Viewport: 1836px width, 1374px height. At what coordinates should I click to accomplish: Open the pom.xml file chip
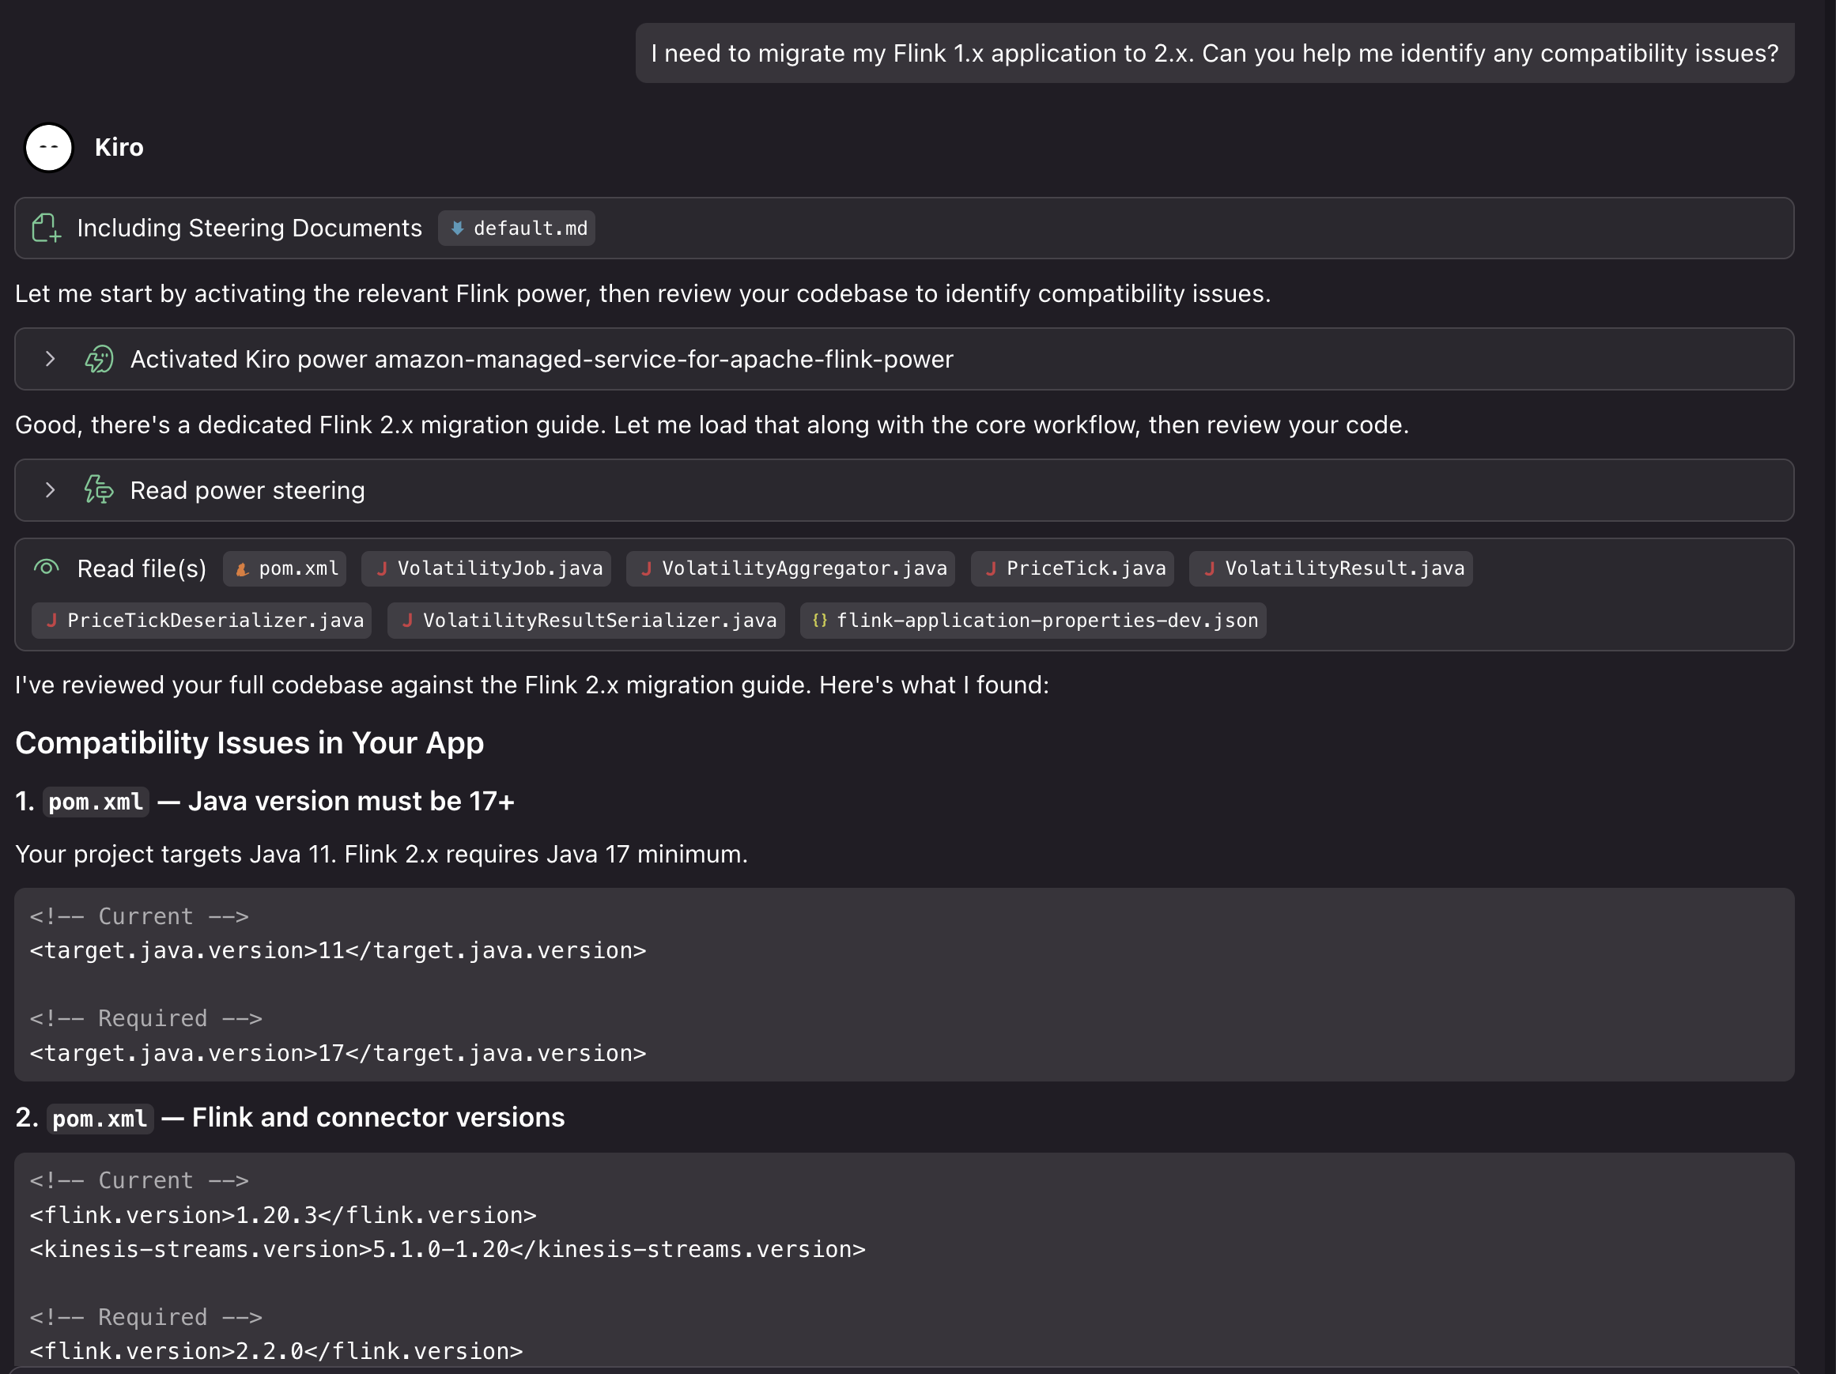[x=285, y=568]
